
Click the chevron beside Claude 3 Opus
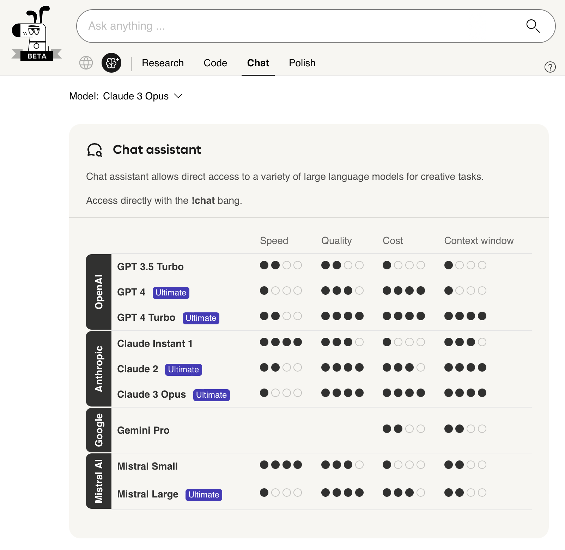[x=178, y=96]
